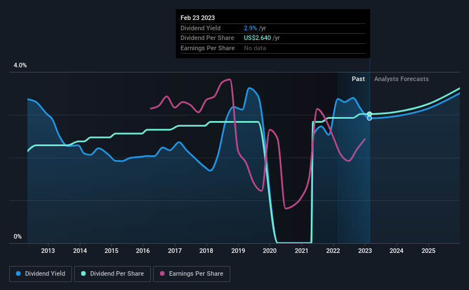The image size is (469, 290).
Task: Click the 2017 x-axis label
Action: pyautogui.click(x=175, y=251)
